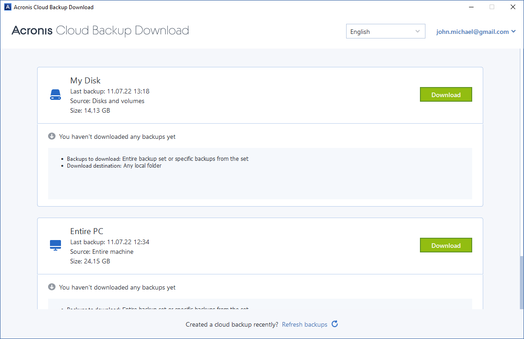Expand the john.michael@gmail.com account menu

click(476, 32)
